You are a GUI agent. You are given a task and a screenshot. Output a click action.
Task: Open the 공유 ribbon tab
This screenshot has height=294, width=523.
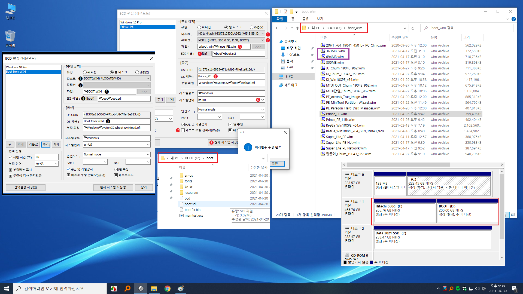(306, 19)
